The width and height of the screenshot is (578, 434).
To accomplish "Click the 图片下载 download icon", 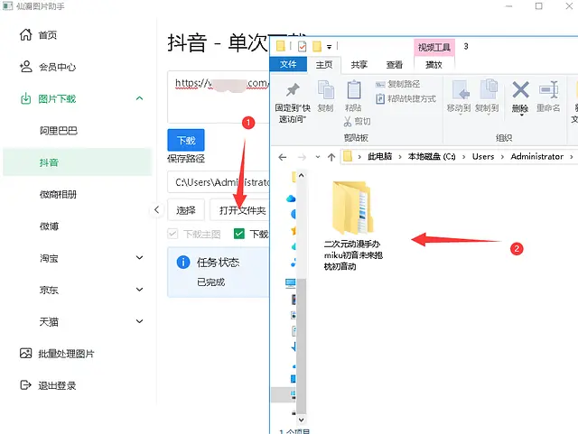I will point(26,98).
